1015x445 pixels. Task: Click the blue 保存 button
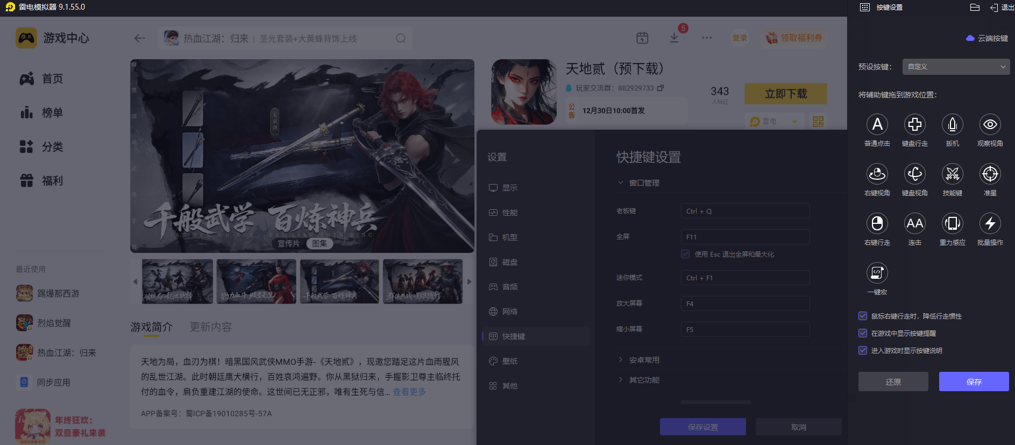(974, 382)
